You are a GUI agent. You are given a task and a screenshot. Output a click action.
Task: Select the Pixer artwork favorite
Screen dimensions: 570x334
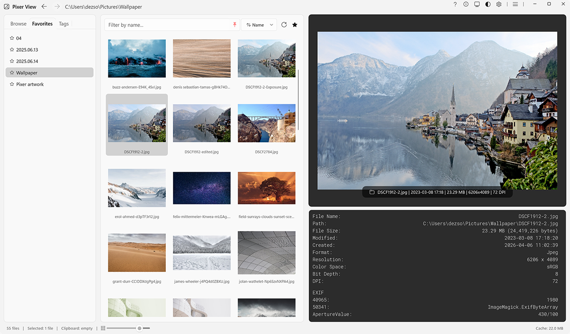pyautogui.click(x=29, y=84)
